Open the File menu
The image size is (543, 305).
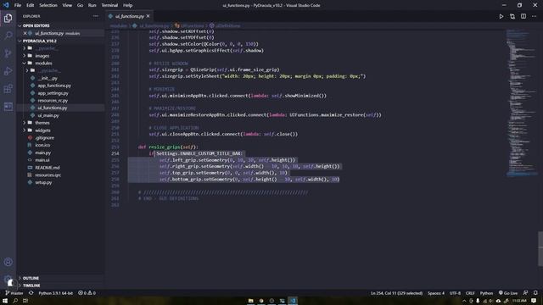coord(18,5)
